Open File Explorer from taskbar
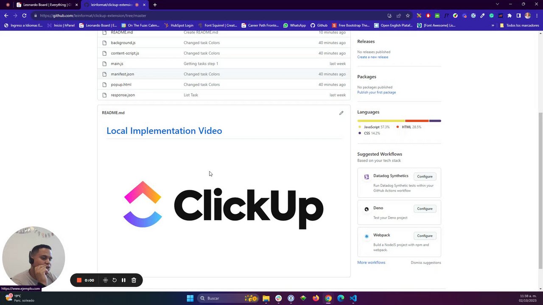 point(266,298)
